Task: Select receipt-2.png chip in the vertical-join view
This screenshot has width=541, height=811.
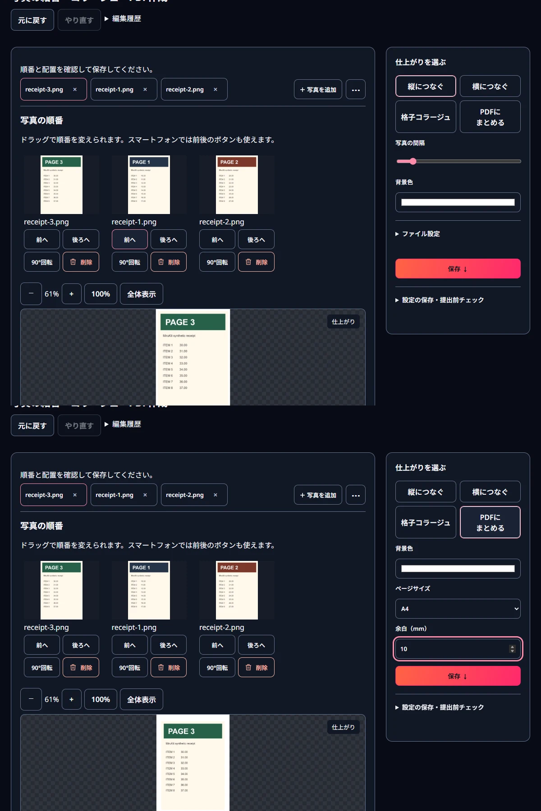Action: [185, 89]
